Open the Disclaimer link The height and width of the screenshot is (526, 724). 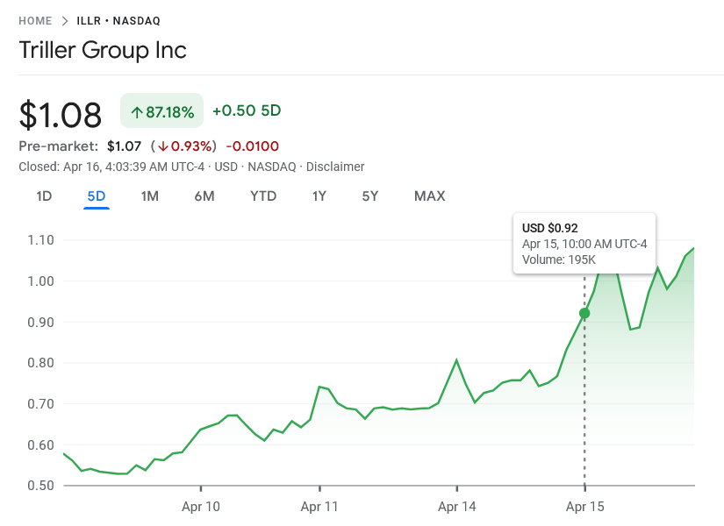(x=335, y=167)
